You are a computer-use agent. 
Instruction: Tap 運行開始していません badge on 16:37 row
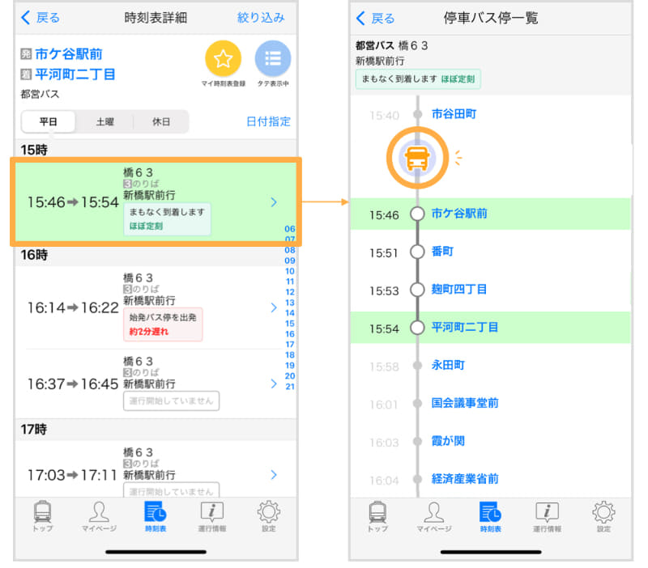pyautogui.click(x=171, y=401)
